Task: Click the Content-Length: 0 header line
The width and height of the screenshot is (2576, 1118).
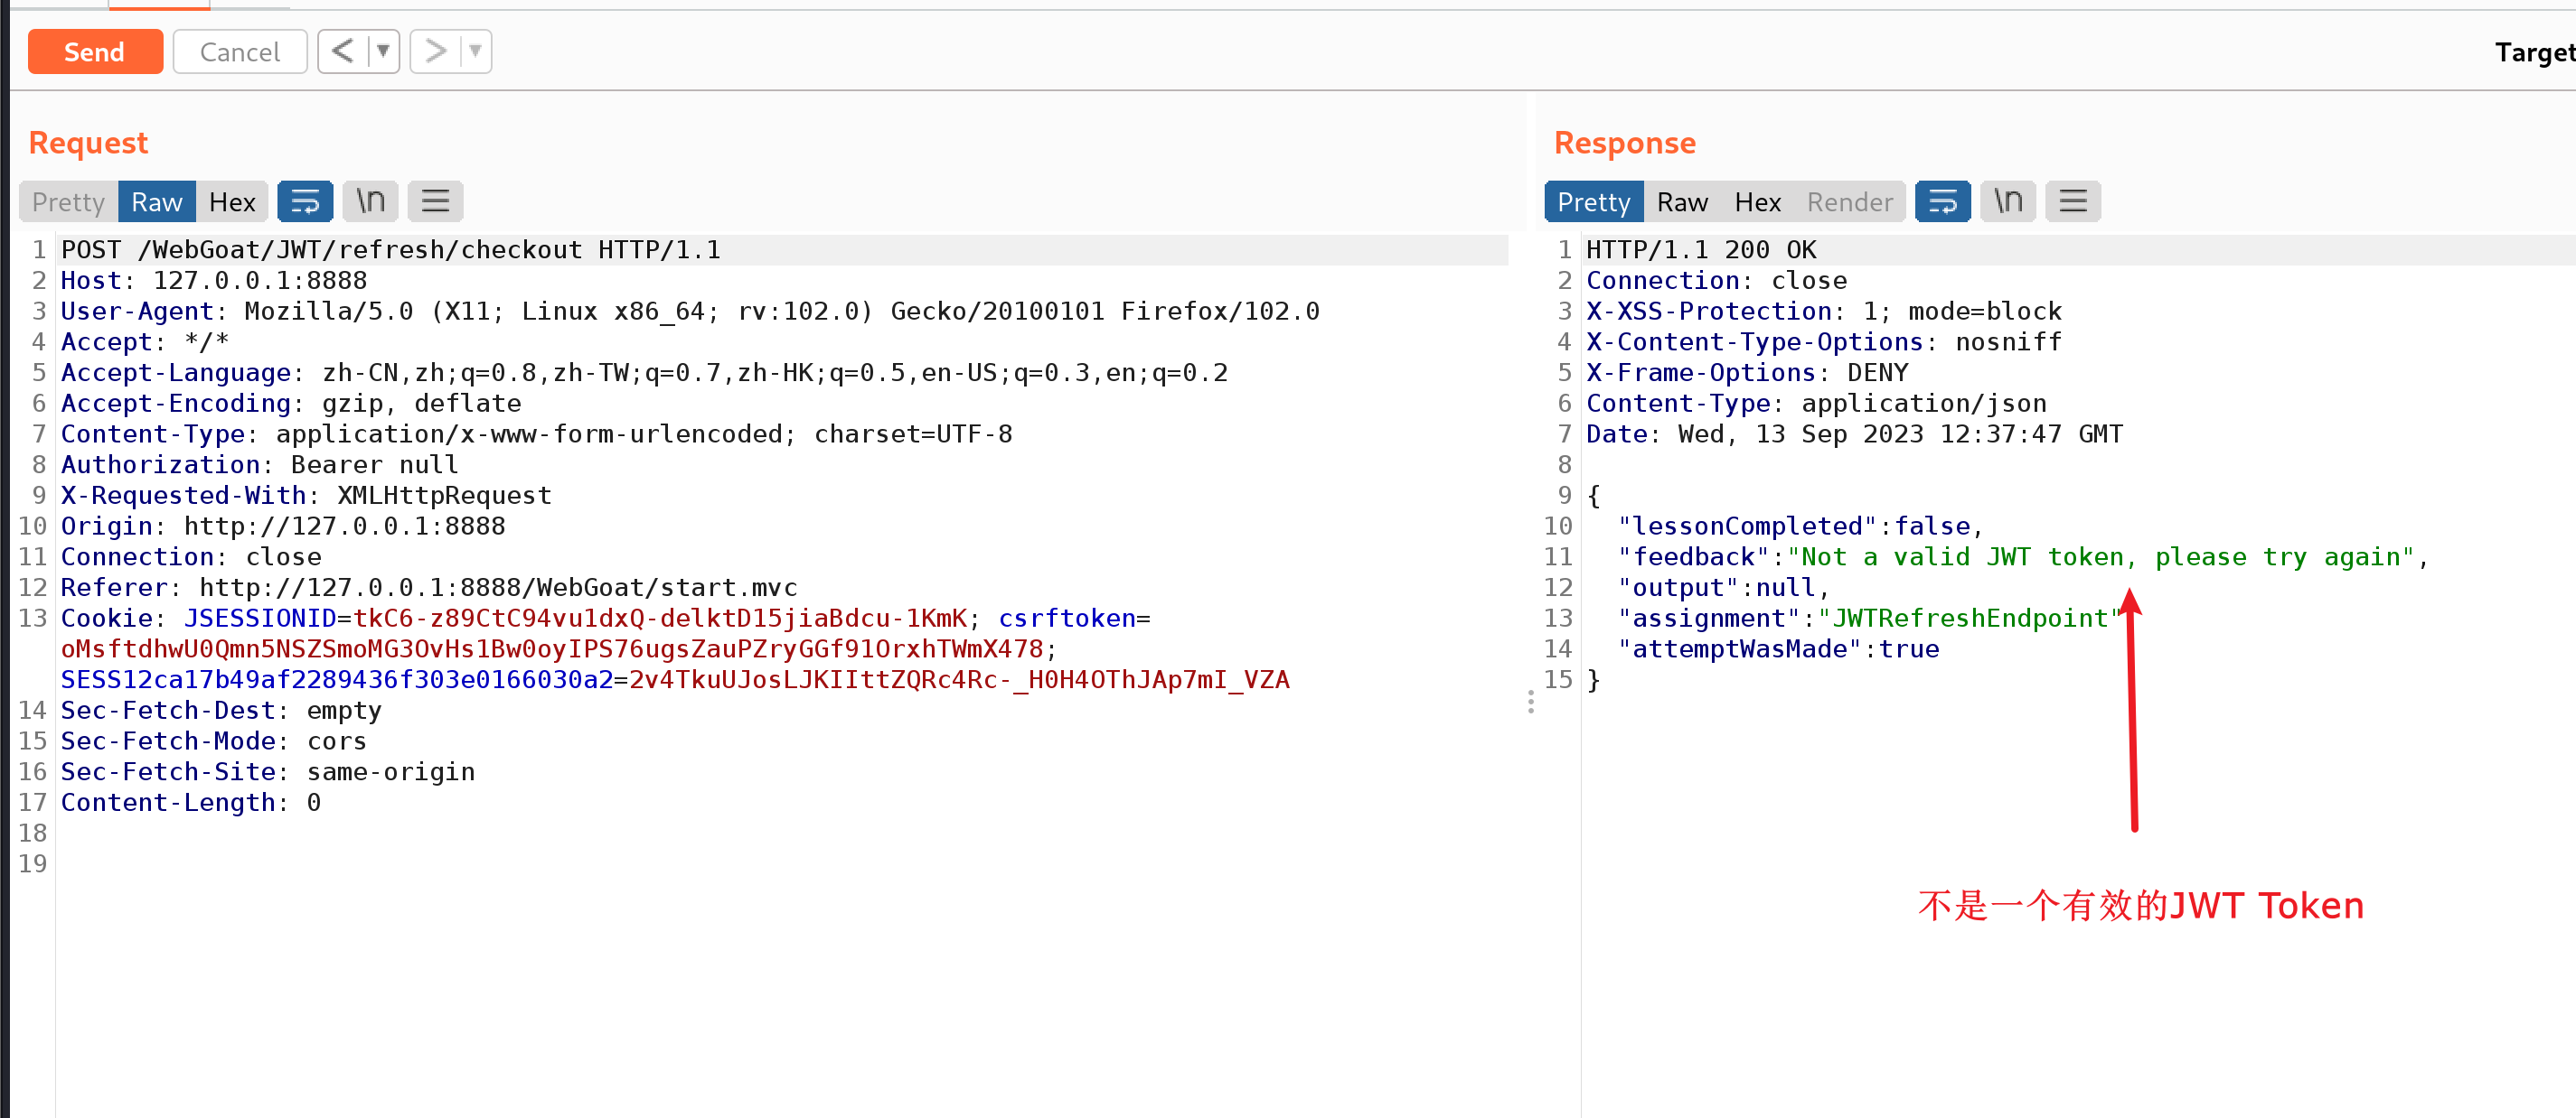Action: tap(191, 802)
